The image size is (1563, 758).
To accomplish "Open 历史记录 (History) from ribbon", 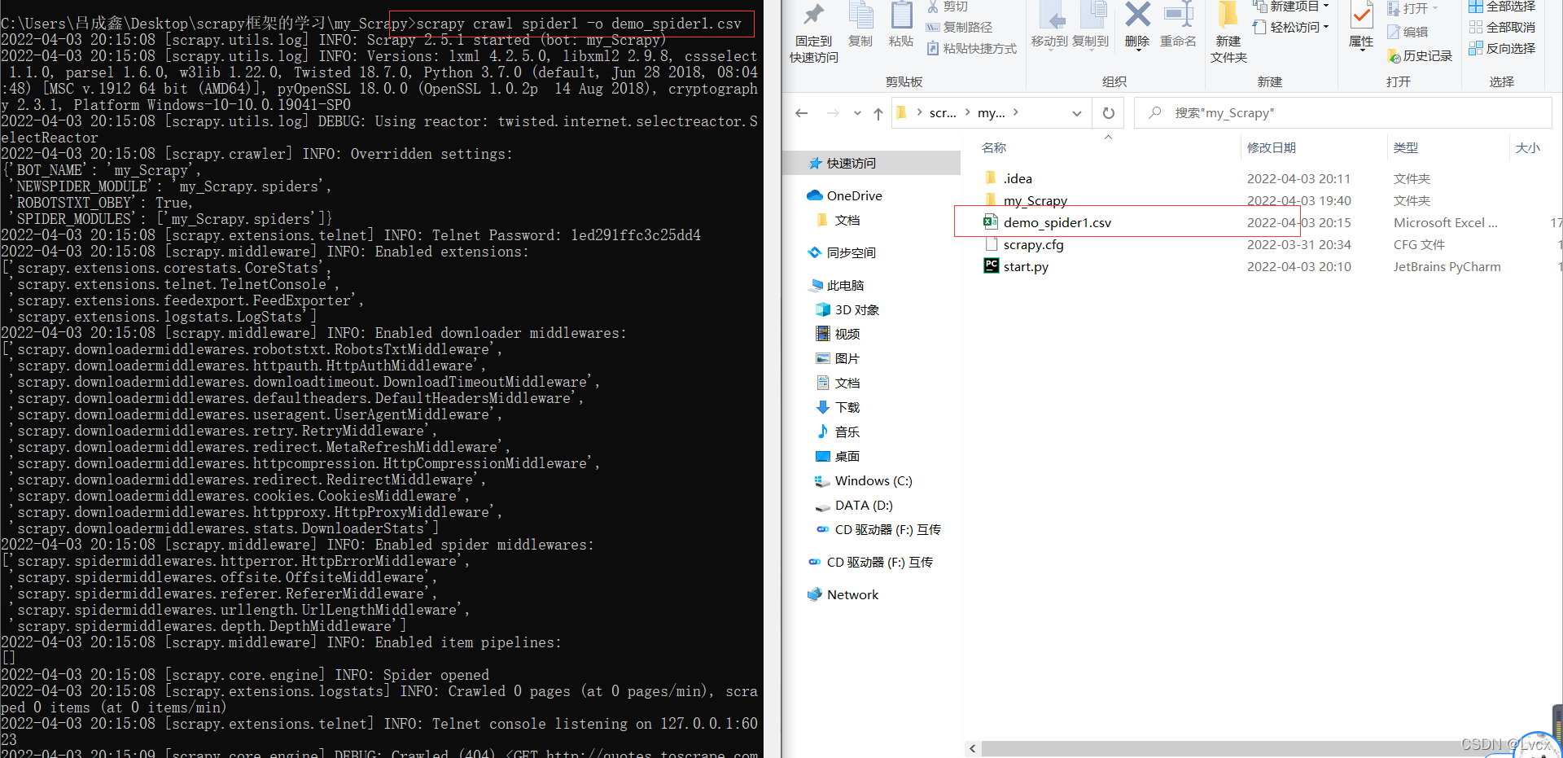I will pos(1421,55).
